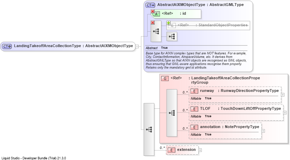Click the CT icon of AbstractAIXMObjectType
The height and width of the screenshot is (160, 290).
point(150,5)
